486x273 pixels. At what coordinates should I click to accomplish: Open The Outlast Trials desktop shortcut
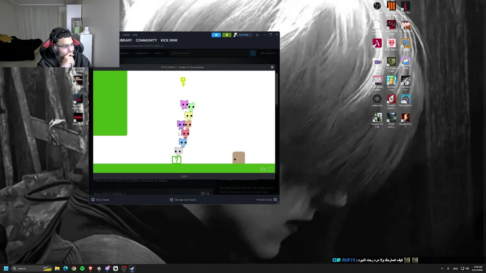[x=391, y=65]
